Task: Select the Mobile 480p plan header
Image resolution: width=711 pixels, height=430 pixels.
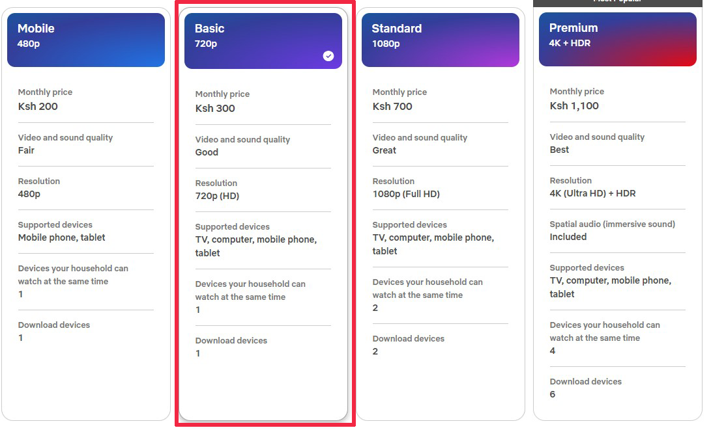Action: (x=86, y=40)
